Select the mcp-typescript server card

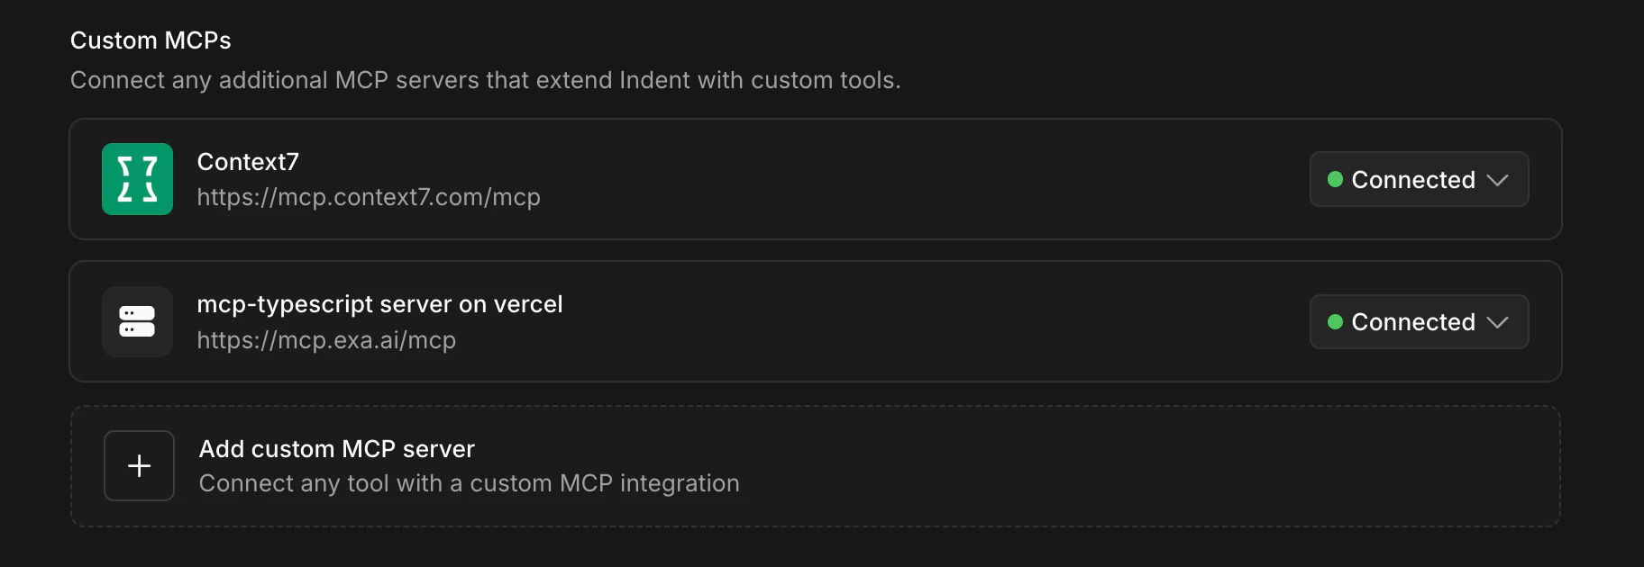tap(816, 321)
